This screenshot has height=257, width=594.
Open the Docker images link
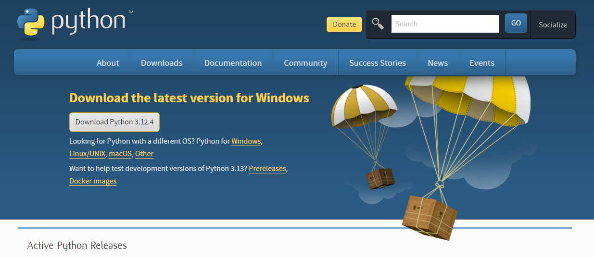tap(93, 181)
